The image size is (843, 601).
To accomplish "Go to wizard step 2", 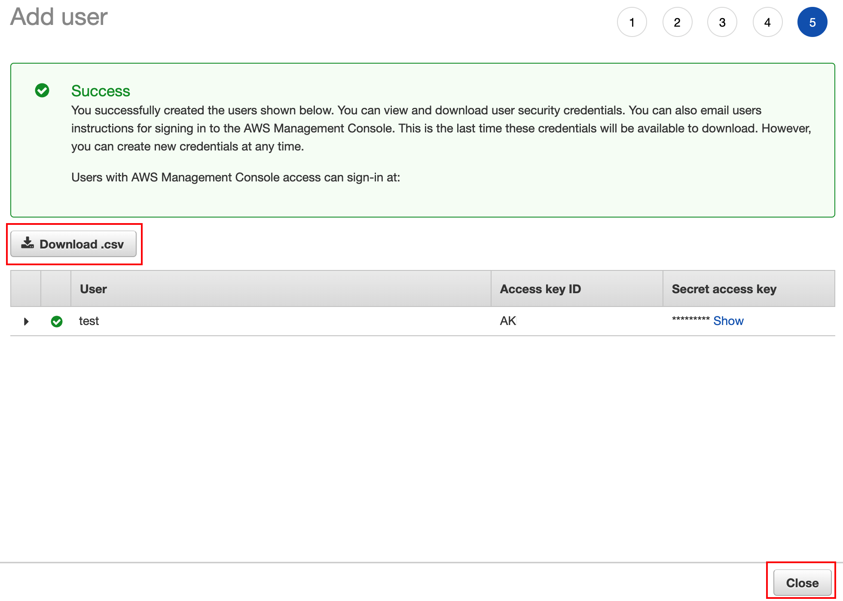I will [x=677, y=22].
